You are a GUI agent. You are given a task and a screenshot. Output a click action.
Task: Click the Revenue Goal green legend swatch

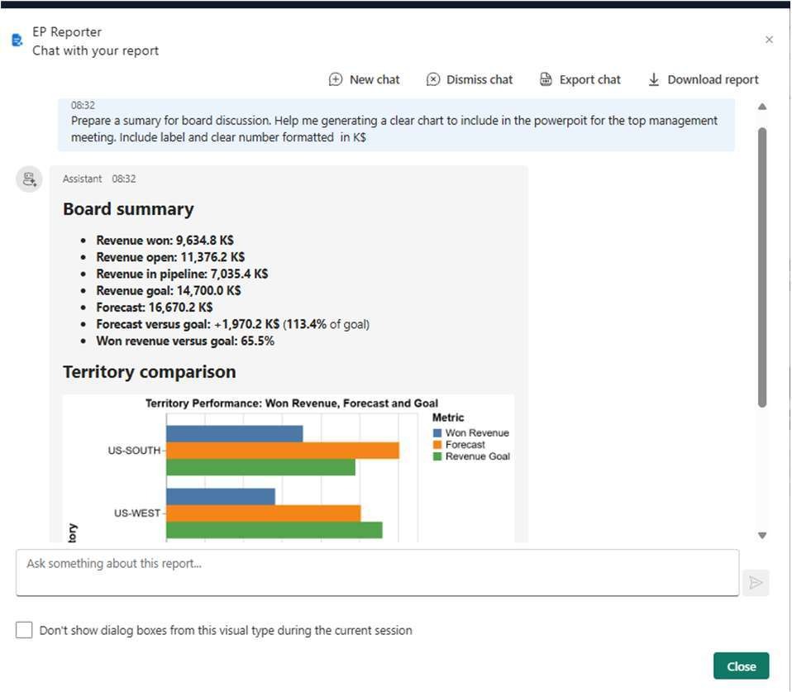coord(437,456)
